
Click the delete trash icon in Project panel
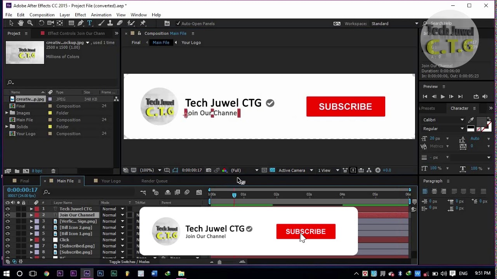[x=53, y=171]
